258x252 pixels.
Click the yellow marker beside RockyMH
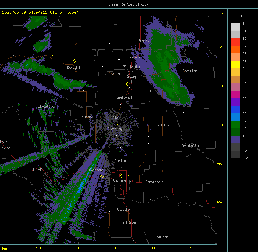click(75, 61)
